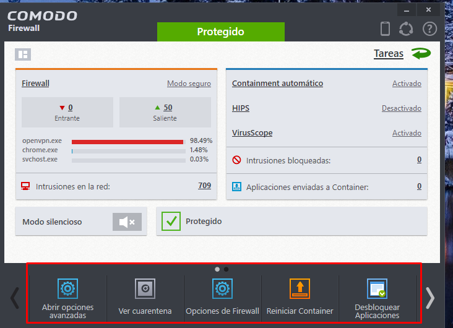Image resolution: width=453 pixels, height=328 pixels.
Task: Click the red blocked intrusions icon
Action: coord(236,160)
